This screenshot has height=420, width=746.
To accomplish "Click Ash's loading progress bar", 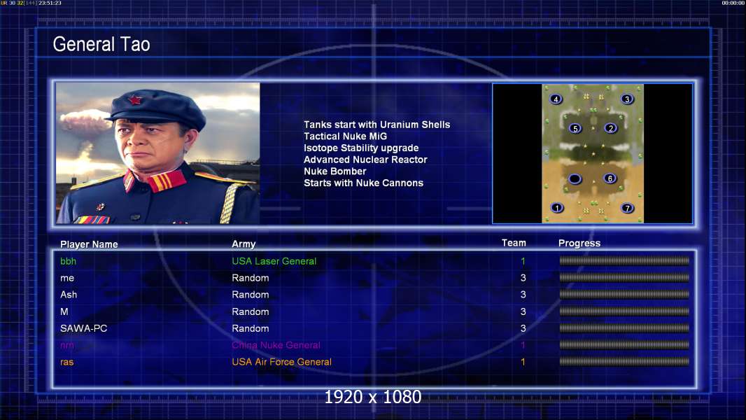I will (624, 295).
